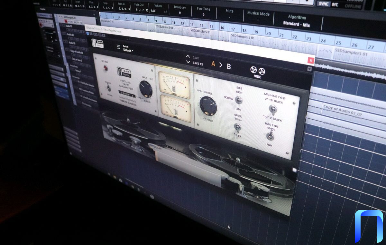This screenshot has height=245, width=386.
Task: Click the Output knob
Action: 208,106
